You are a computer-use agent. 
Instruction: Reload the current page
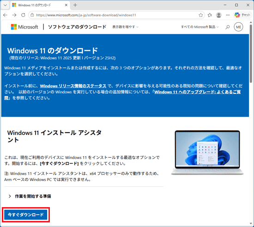pyautogui.click(x=23, y=15)
